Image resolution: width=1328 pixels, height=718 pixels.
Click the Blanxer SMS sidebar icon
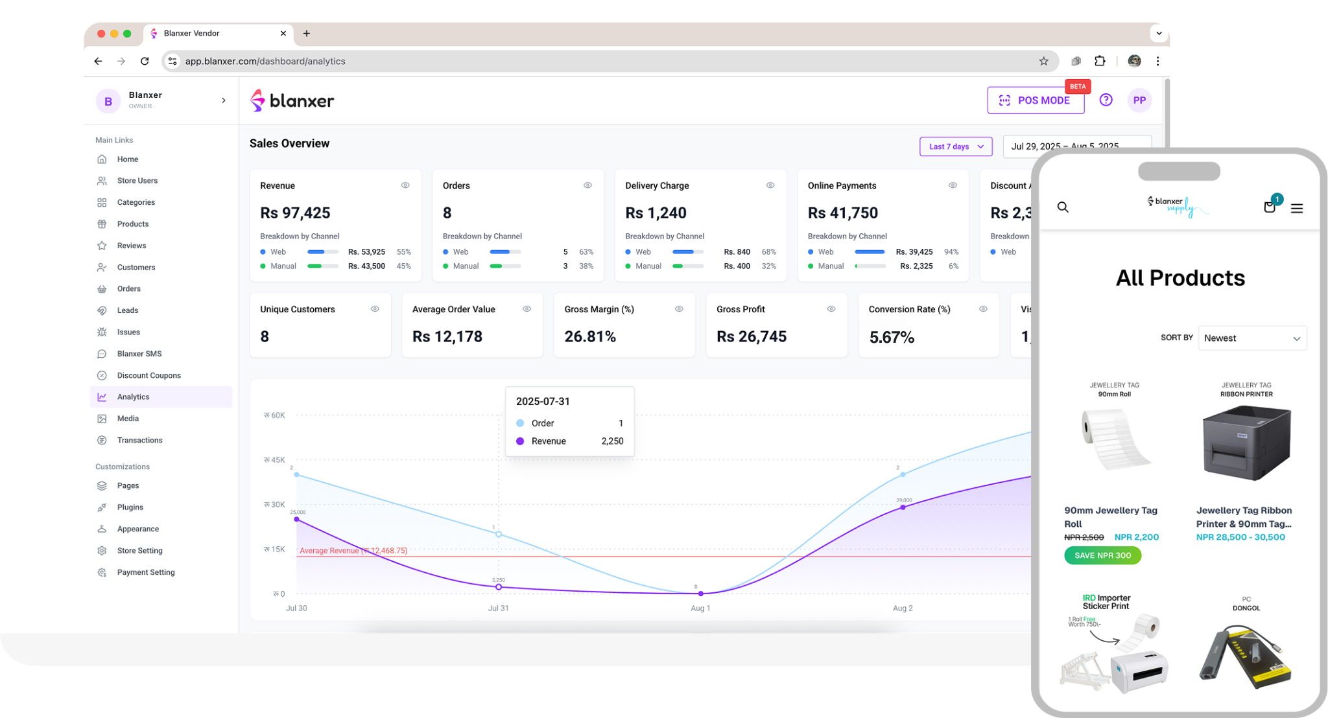pyautogui.click(x=102, y=353)
